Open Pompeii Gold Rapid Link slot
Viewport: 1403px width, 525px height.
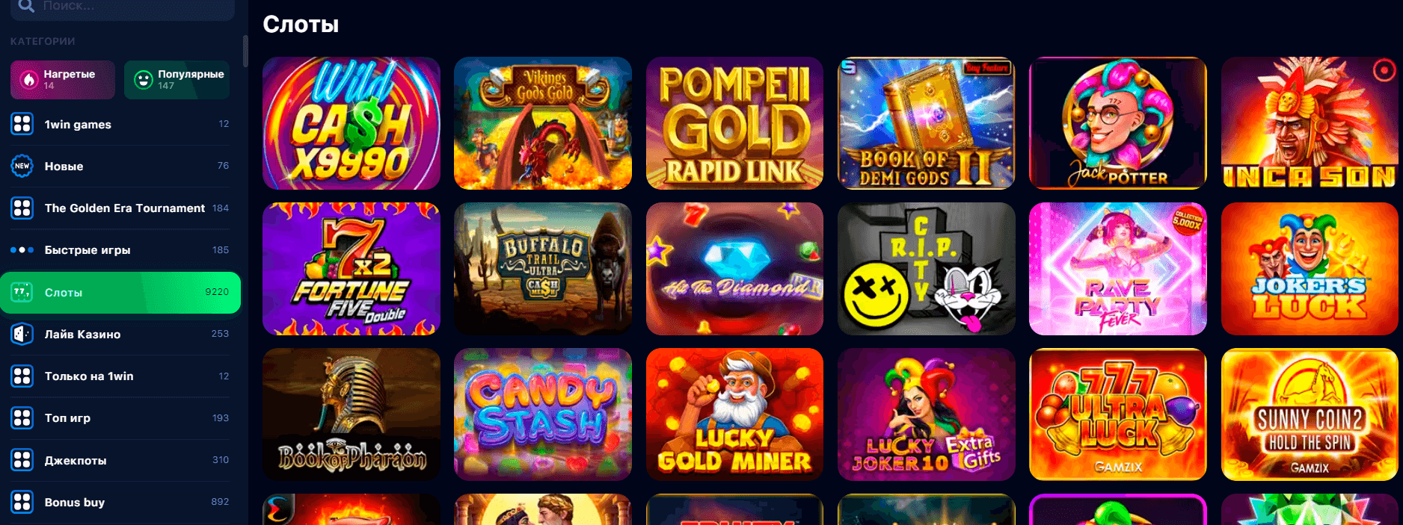[x=734, y=123]
